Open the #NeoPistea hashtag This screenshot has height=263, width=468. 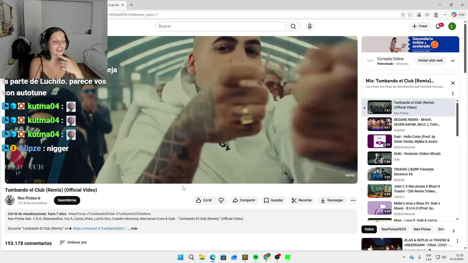click(77, 214)
